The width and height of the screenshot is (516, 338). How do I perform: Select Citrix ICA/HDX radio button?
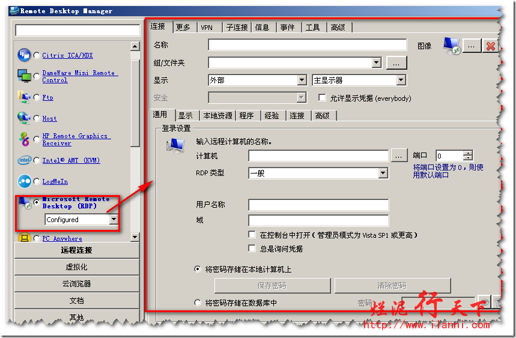[37, 55]
